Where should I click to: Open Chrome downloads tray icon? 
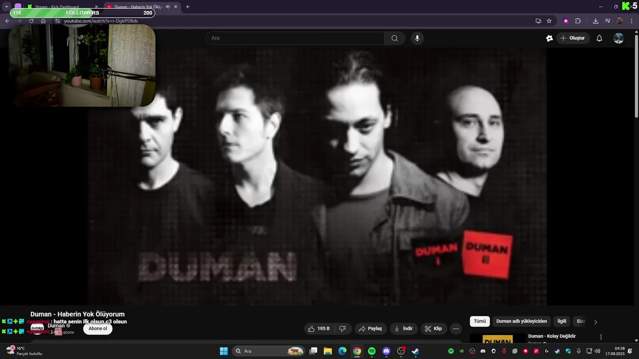pyautogui.click(x=596, y=21)
